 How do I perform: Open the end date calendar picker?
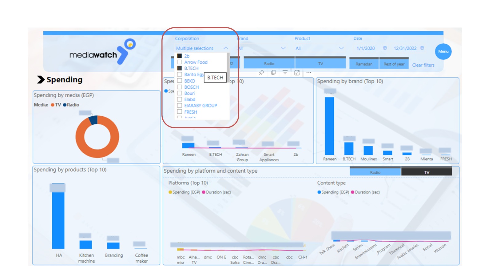[422, 48]
